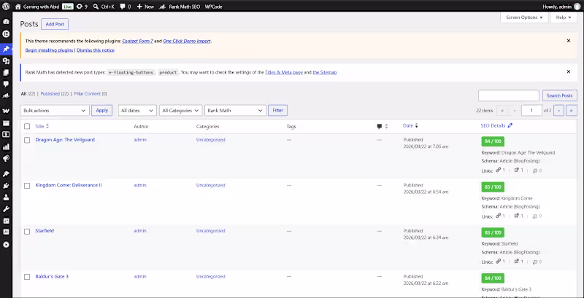Go to next page of posts
The height and width of the screenshot is (298, 584).
click(x=558, y=110)
